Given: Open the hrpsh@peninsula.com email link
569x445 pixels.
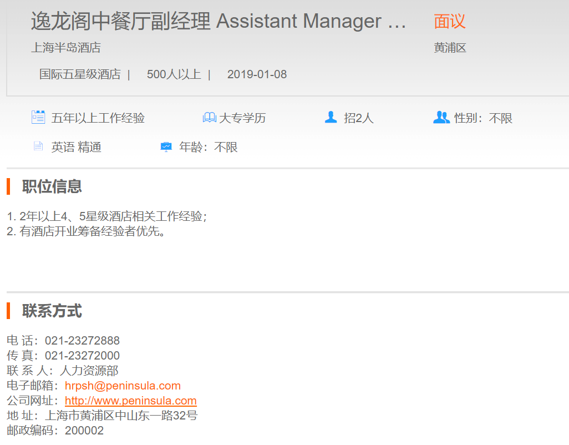Looking at the screenshot, I should point(123,386).
